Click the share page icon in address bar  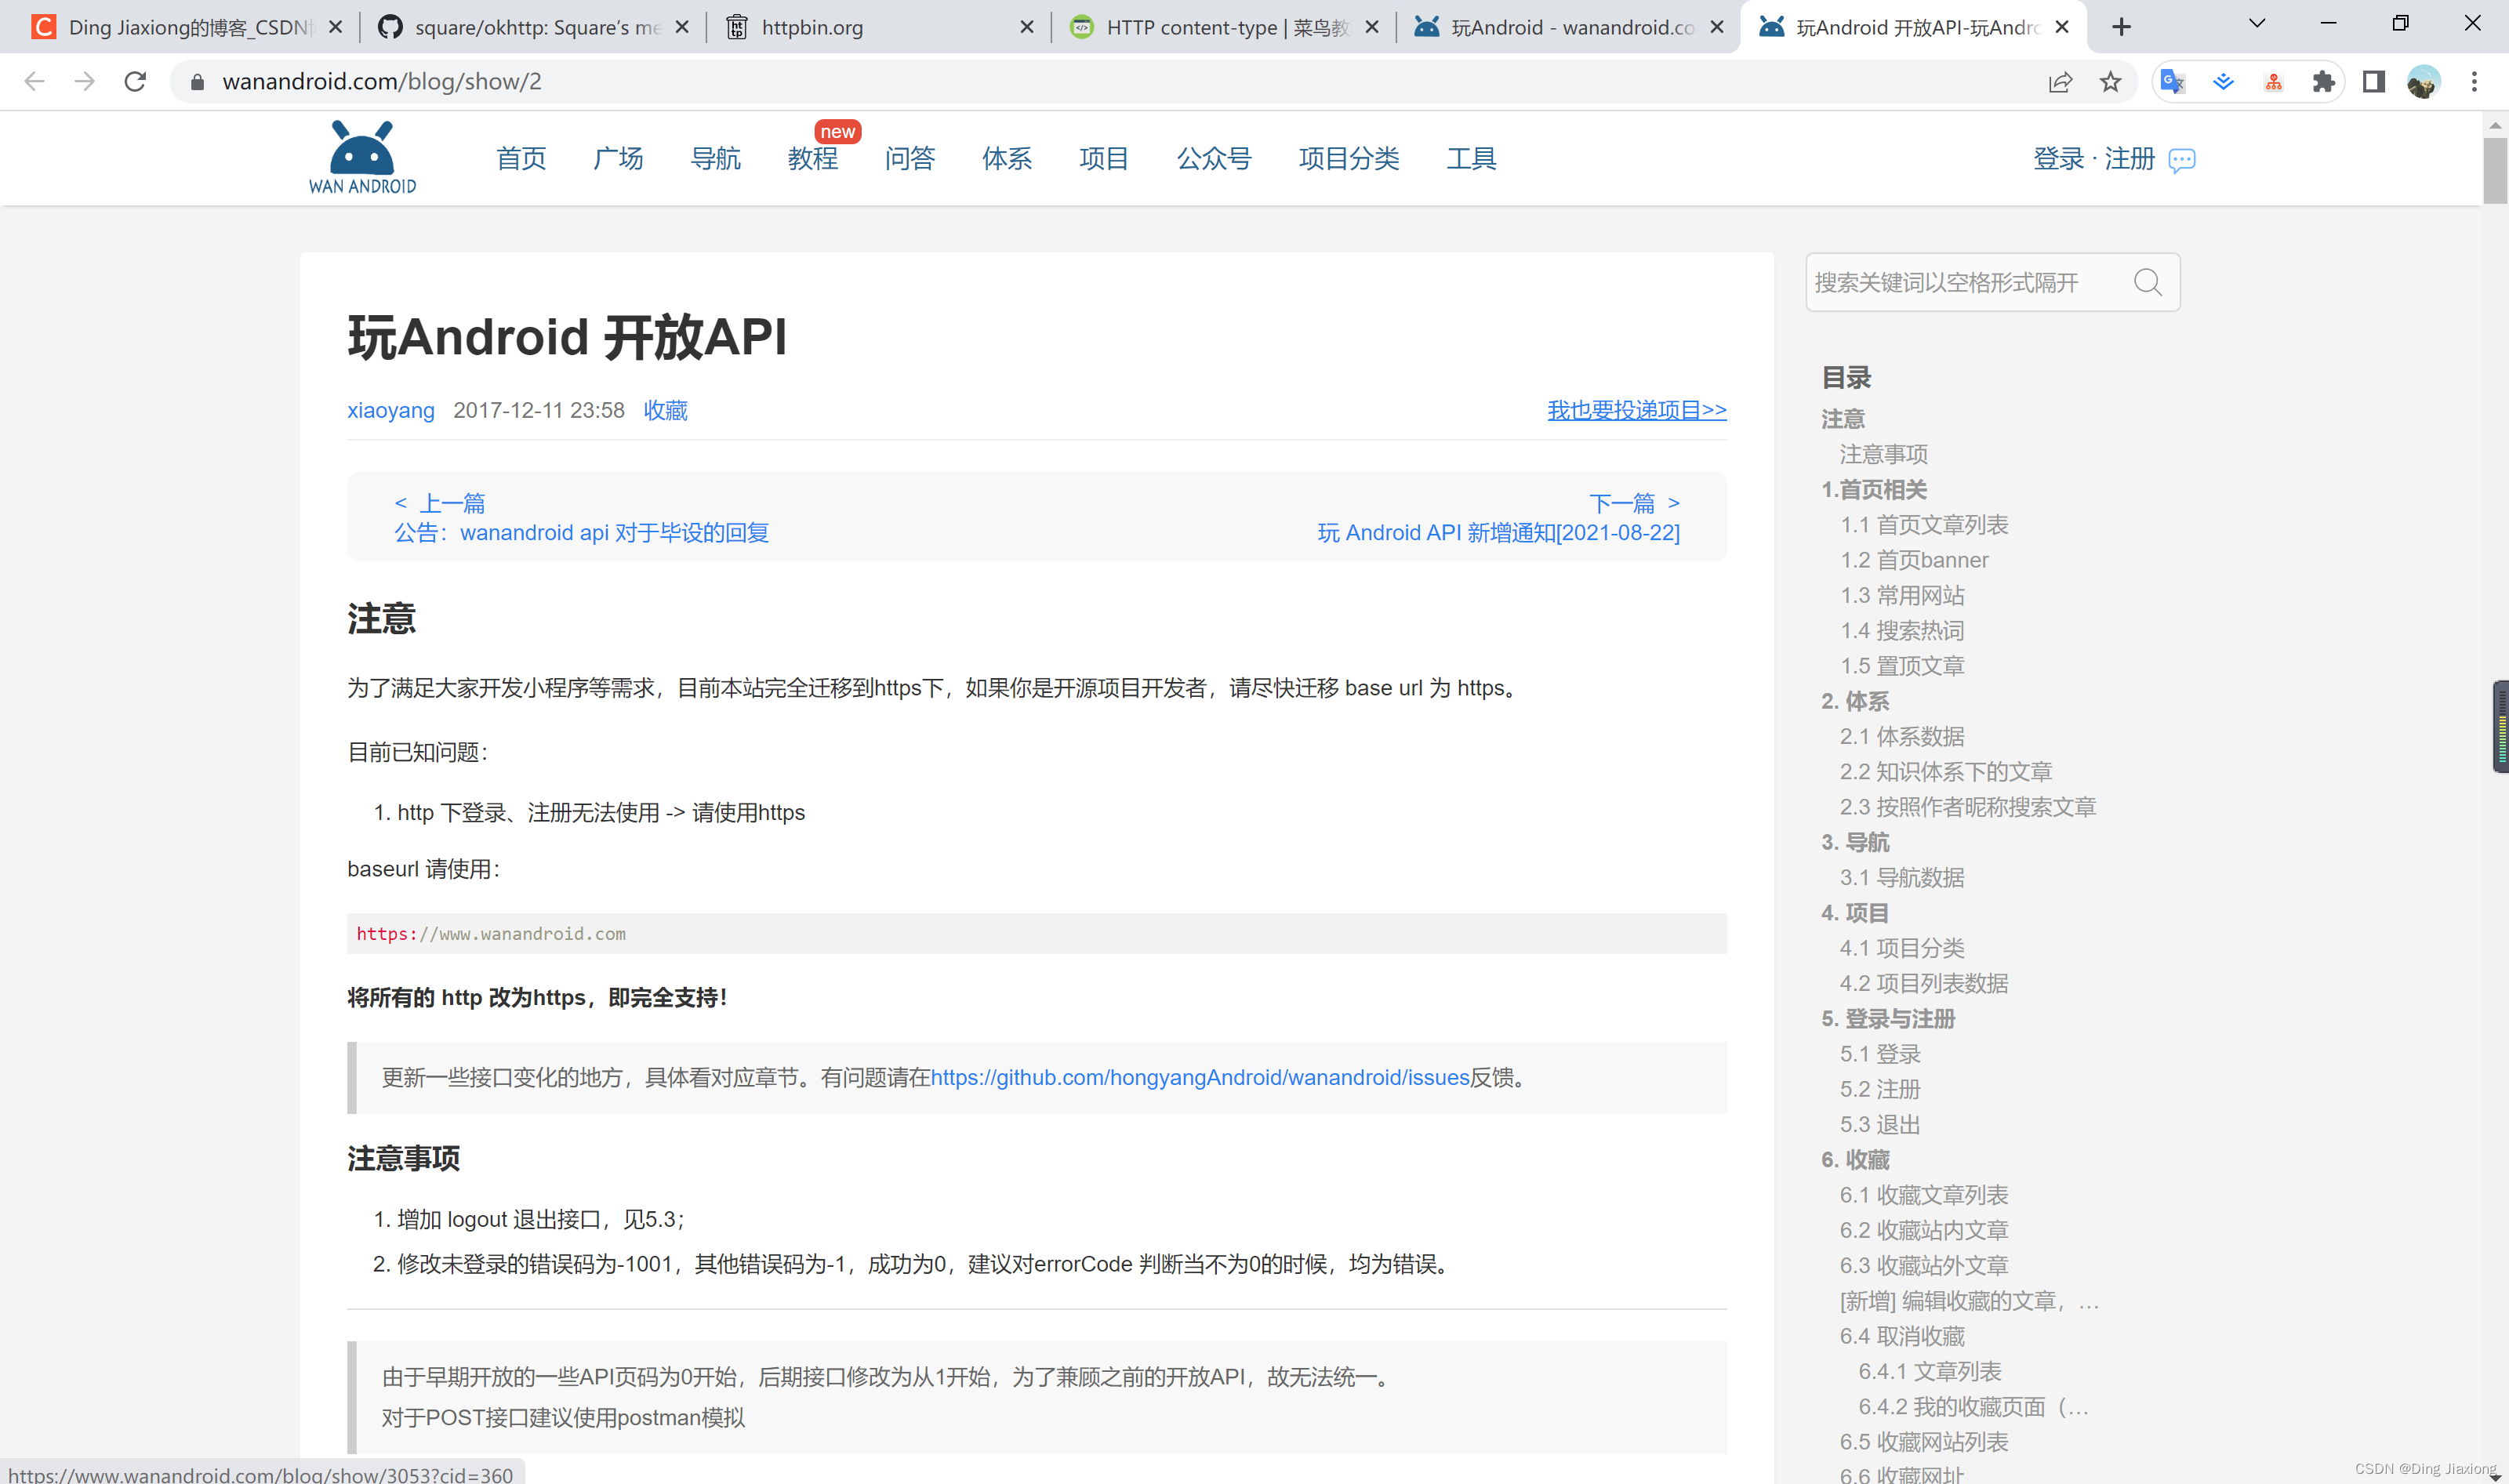coord(2060,82)
